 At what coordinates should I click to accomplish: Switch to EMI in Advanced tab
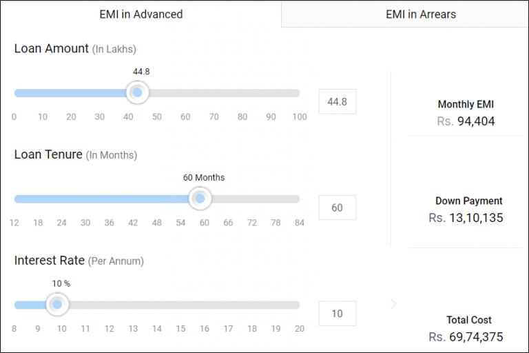coord(141,14)
